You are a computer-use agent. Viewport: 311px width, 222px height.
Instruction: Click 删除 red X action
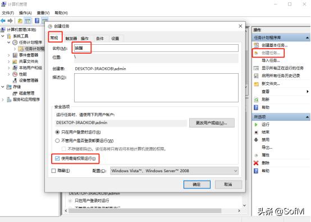pyautogui.click(x=256, y=163)
